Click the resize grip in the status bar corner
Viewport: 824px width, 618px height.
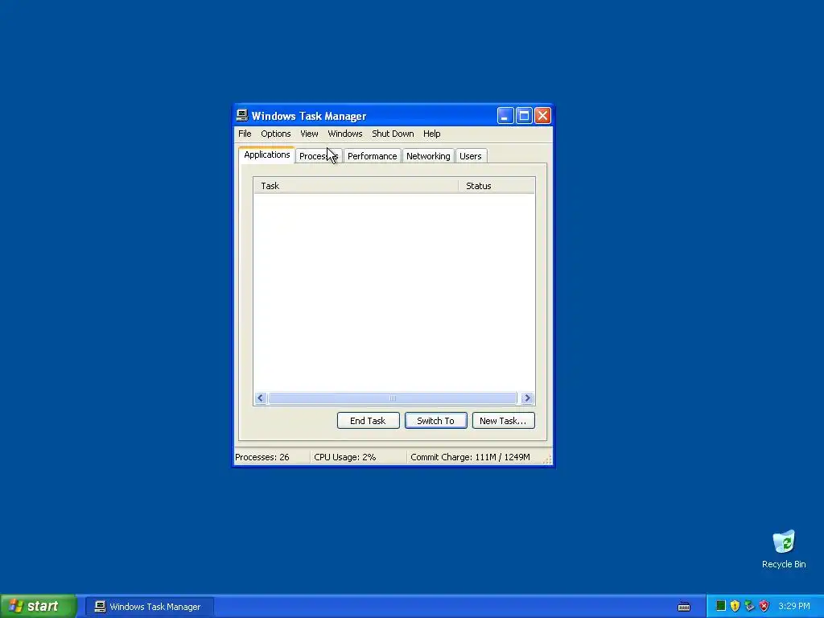click(x=547, y=459)
